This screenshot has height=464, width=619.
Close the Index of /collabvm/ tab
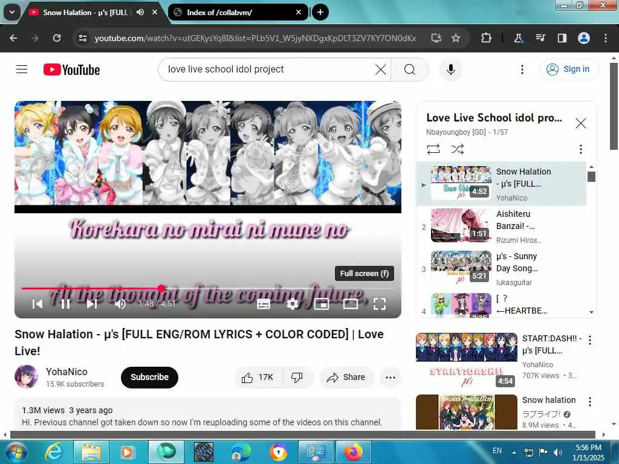tap(299, 12)
